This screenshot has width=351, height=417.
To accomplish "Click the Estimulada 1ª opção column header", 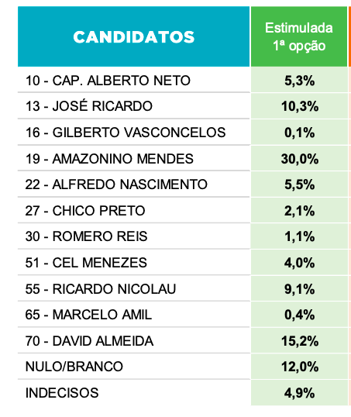I will (x=299, y=36).
